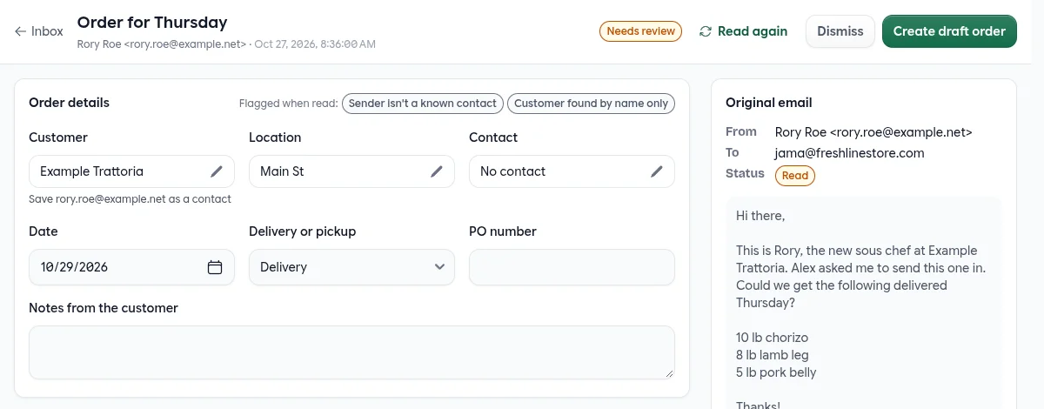This screenshot has height=409, width=1044.
Task: Click jama@freshlinestore.com recipient
Action: point(849,153)
